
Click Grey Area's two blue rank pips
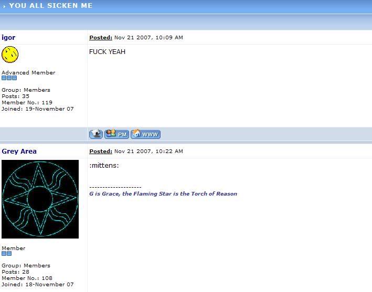point(7,254)
